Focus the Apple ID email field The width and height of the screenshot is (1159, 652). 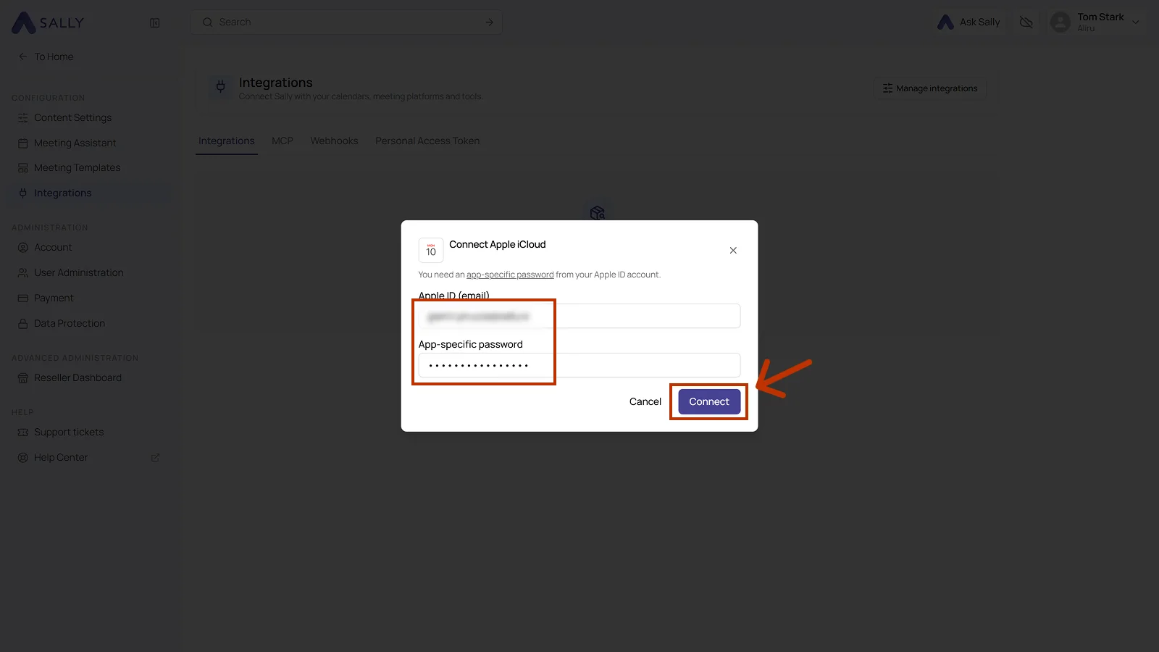pos(579,316)
